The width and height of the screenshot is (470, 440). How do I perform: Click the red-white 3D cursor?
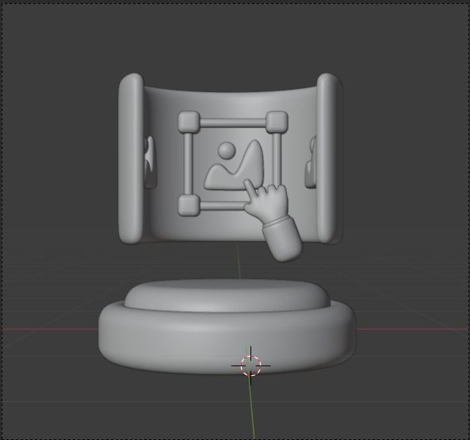(250, 365)
